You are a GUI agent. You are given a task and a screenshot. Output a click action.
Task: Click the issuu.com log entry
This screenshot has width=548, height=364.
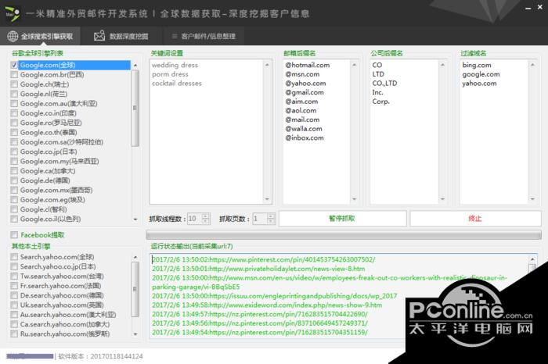(x=274, y=296)
